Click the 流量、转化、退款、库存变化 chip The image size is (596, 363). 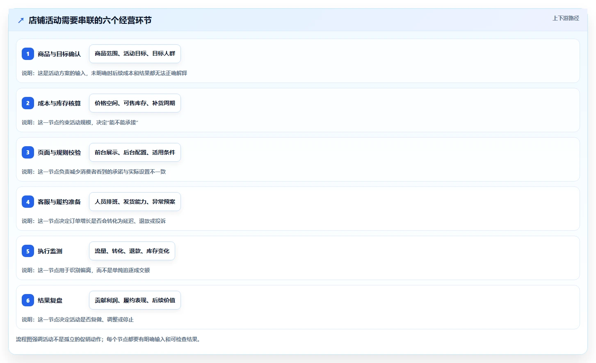click(x=132, y=251)
